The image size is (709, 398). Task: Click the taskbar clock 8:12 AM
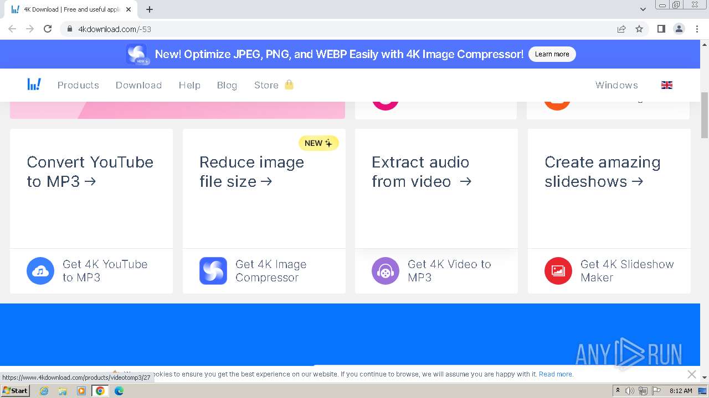[681, 391]
